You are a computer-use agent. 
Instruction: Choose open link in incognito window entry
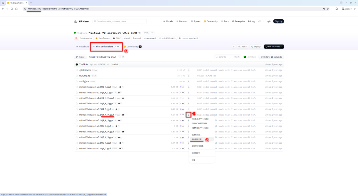pyautogui.click(x=200, y=128)
